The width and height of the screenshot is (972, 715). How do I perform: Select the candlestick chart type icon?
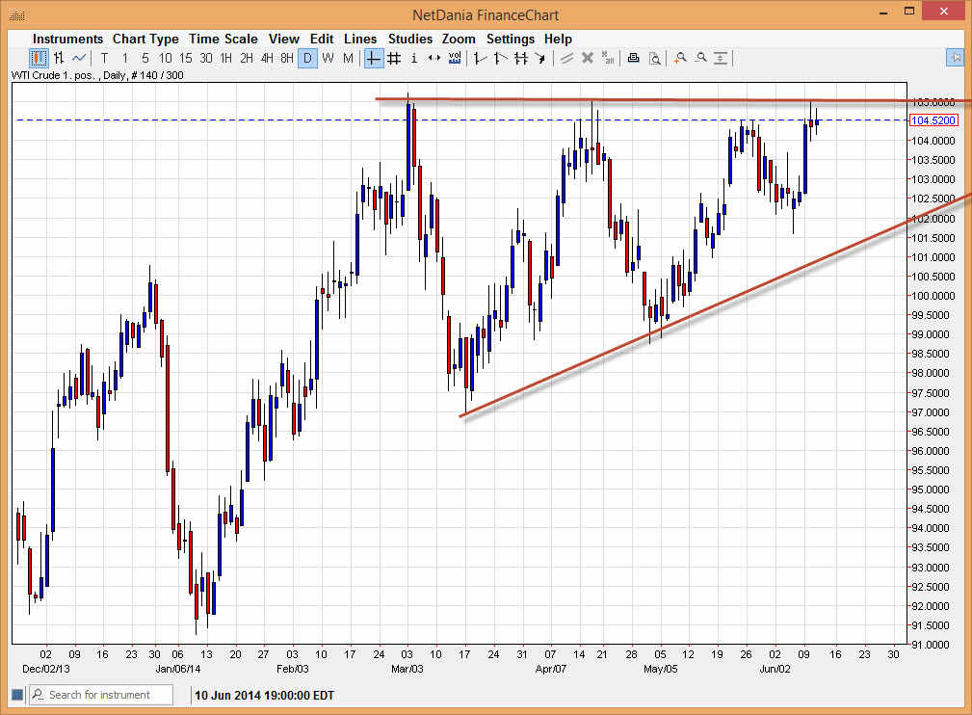39,58
